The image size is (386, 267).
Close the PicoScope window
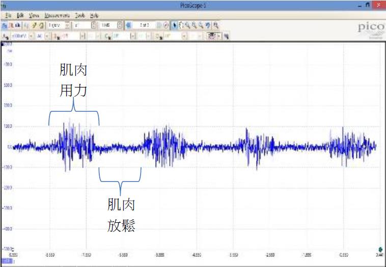(378, 5)
